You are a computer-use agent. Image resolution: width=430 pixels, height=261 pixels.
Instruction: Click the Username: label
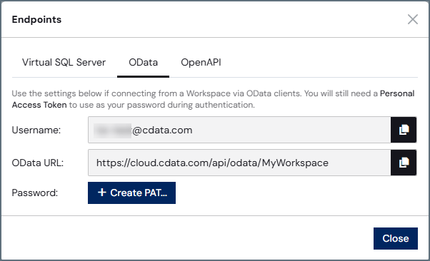point(36,130)
